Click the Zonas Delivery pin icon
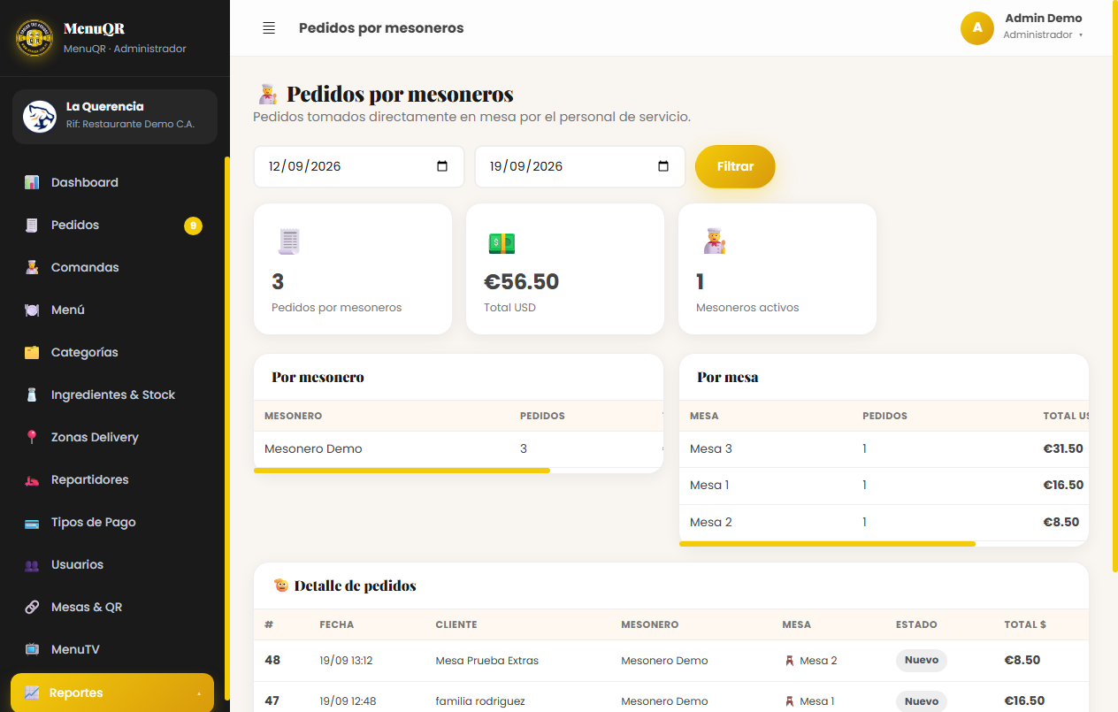The width and height of the screenshot is (1118, 712). tap(32, 437)
